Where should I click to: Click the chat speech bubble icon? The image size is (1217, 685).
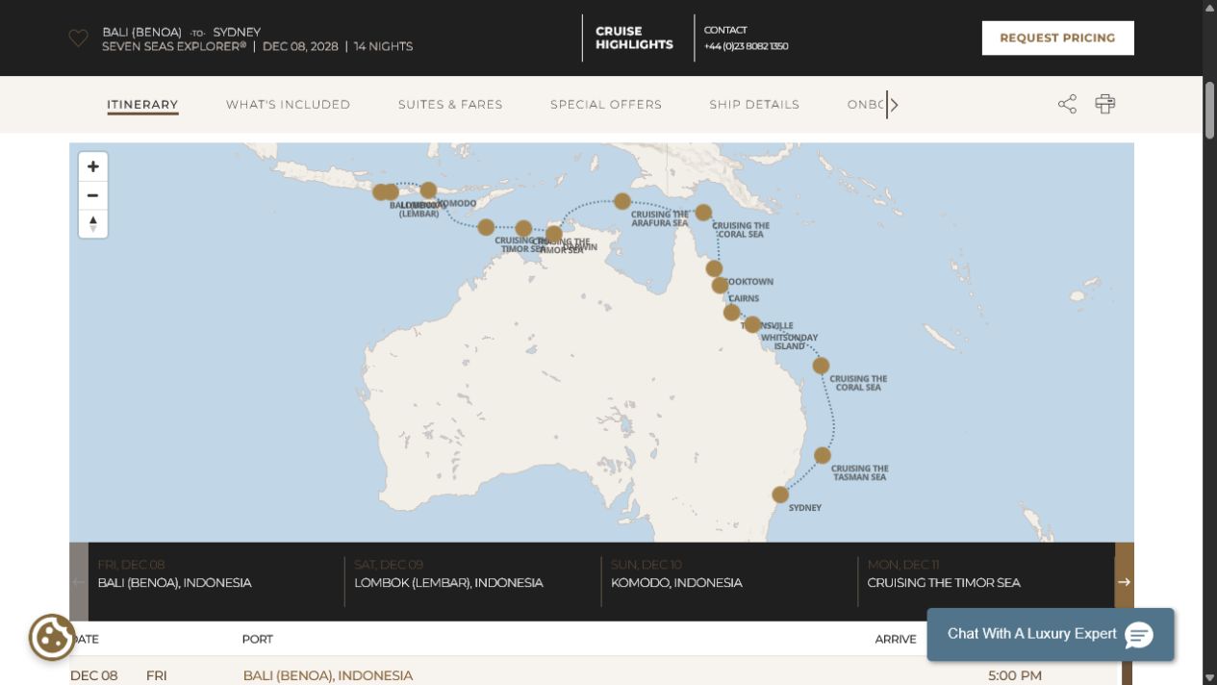pyautogui.click(x=1139, y=635)
